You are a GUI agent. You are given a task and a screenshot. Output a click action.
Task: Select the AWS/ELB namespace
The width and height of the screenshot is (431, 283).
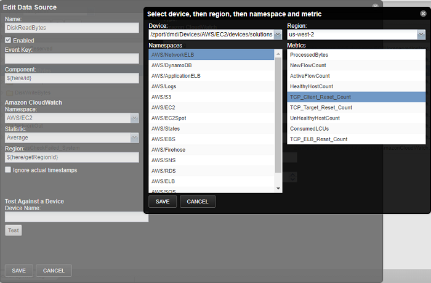point(211,181)
